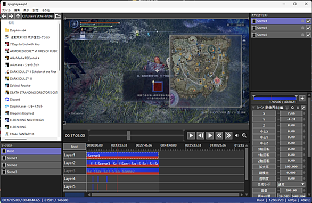The image size is (312, 203).
Task: Step forward one frame
Action: pos(210,136)
